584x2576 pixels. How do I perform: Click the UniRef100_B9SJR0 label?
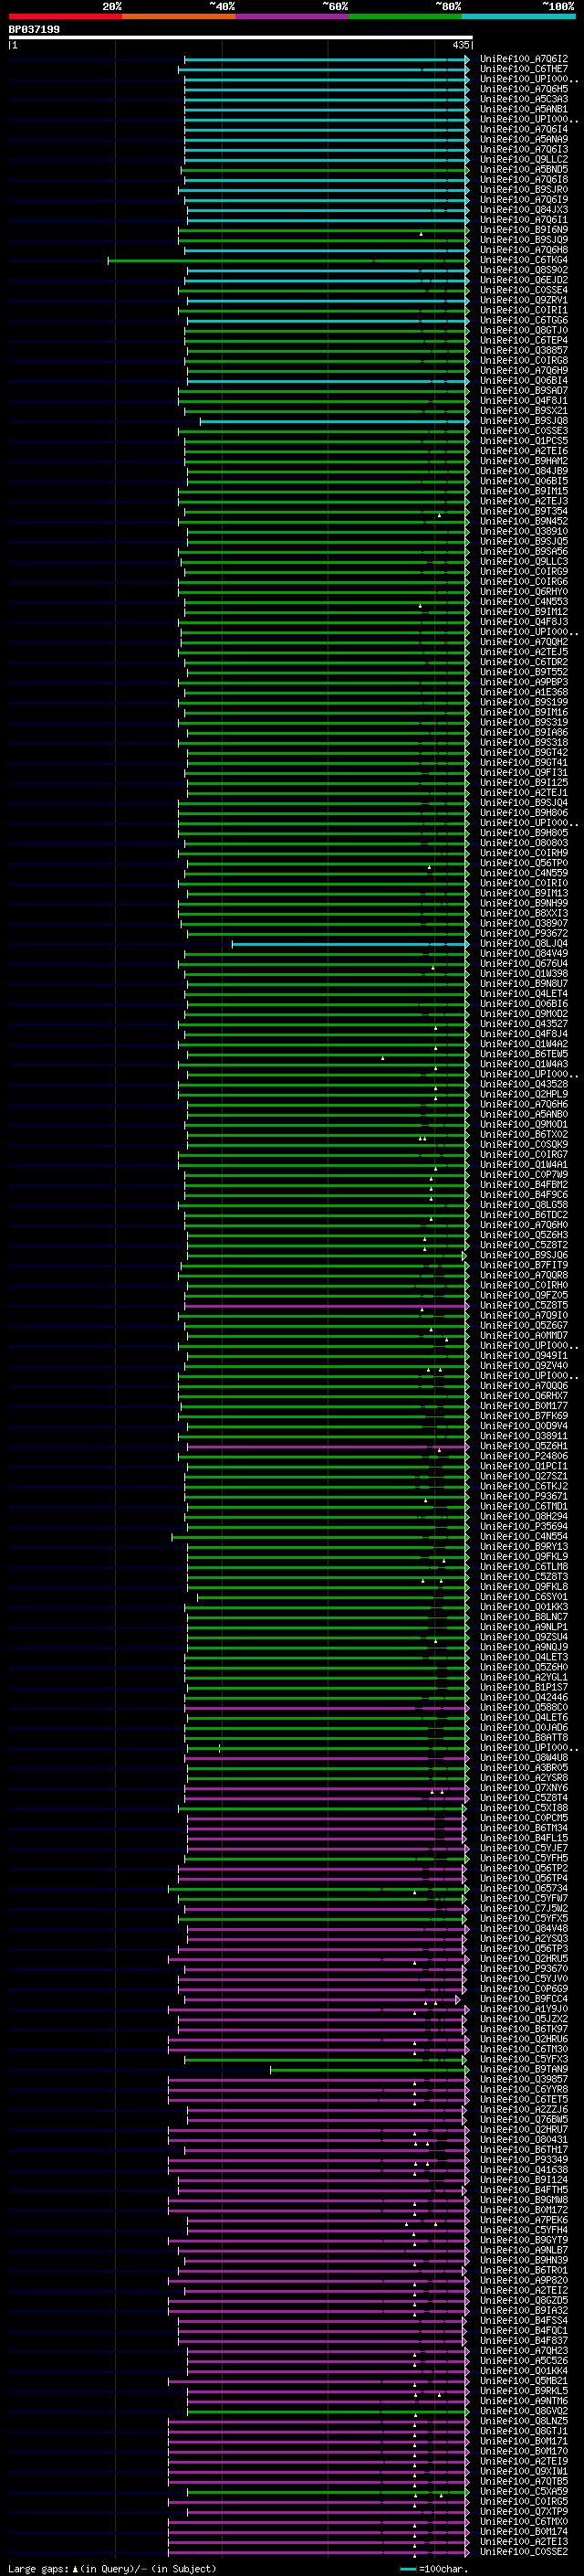524,190
